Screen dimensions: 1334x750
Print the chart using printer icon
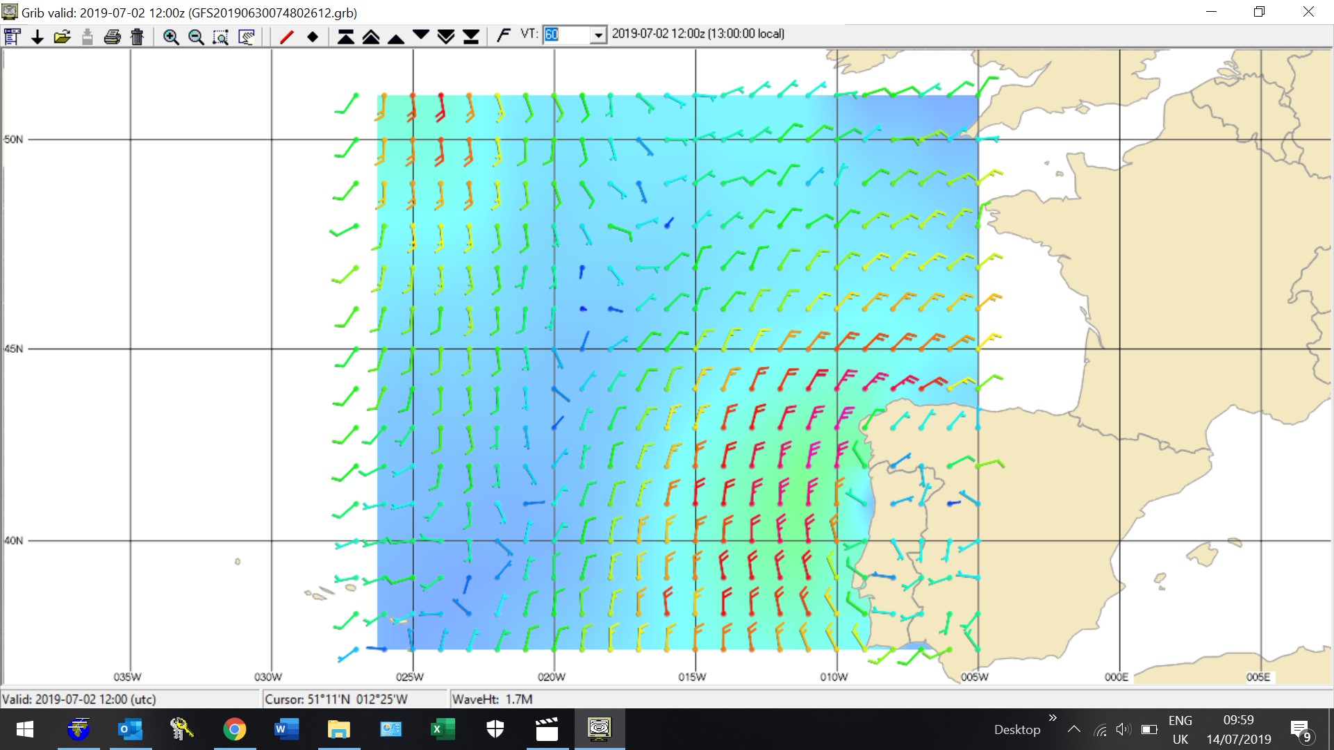(112, 37)
